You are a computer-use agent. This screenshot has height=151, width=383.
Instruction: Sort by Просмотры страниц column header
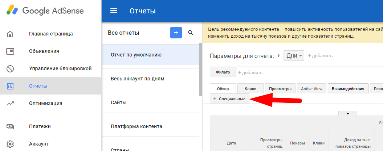(270, 143)
